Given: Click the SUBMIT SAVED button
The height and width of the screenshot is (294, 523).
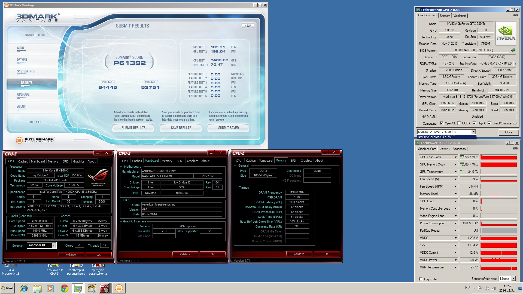Looking at the screenshot, I should coord(229,128).
